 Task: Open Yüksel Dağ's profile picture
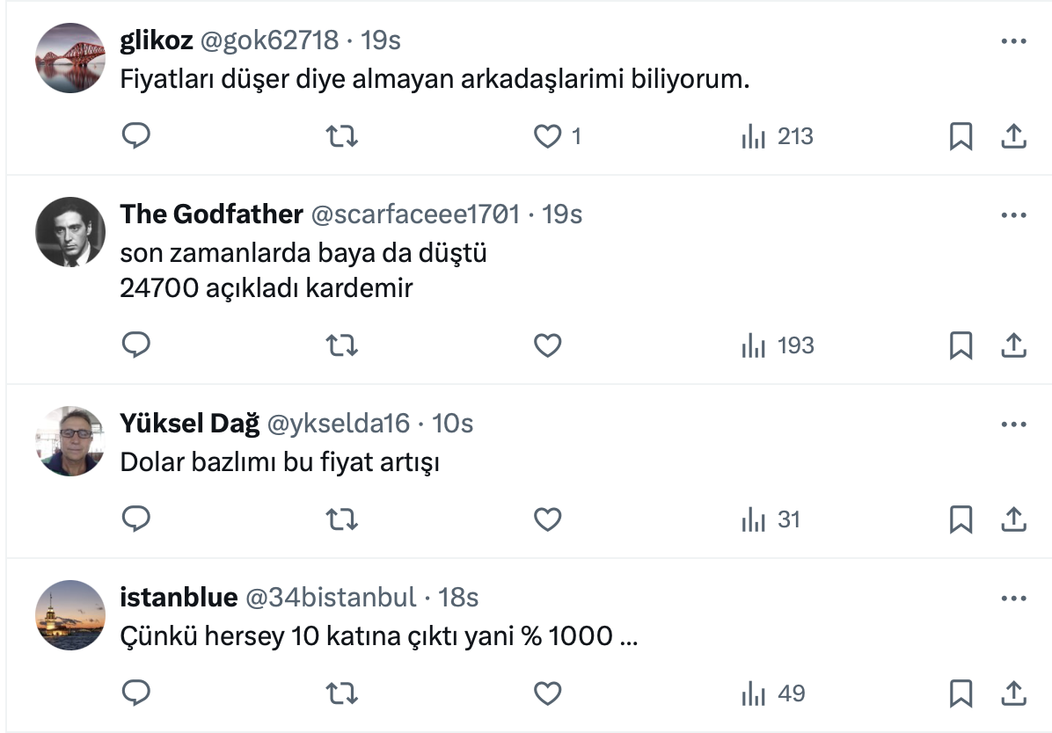pos(70,441)
